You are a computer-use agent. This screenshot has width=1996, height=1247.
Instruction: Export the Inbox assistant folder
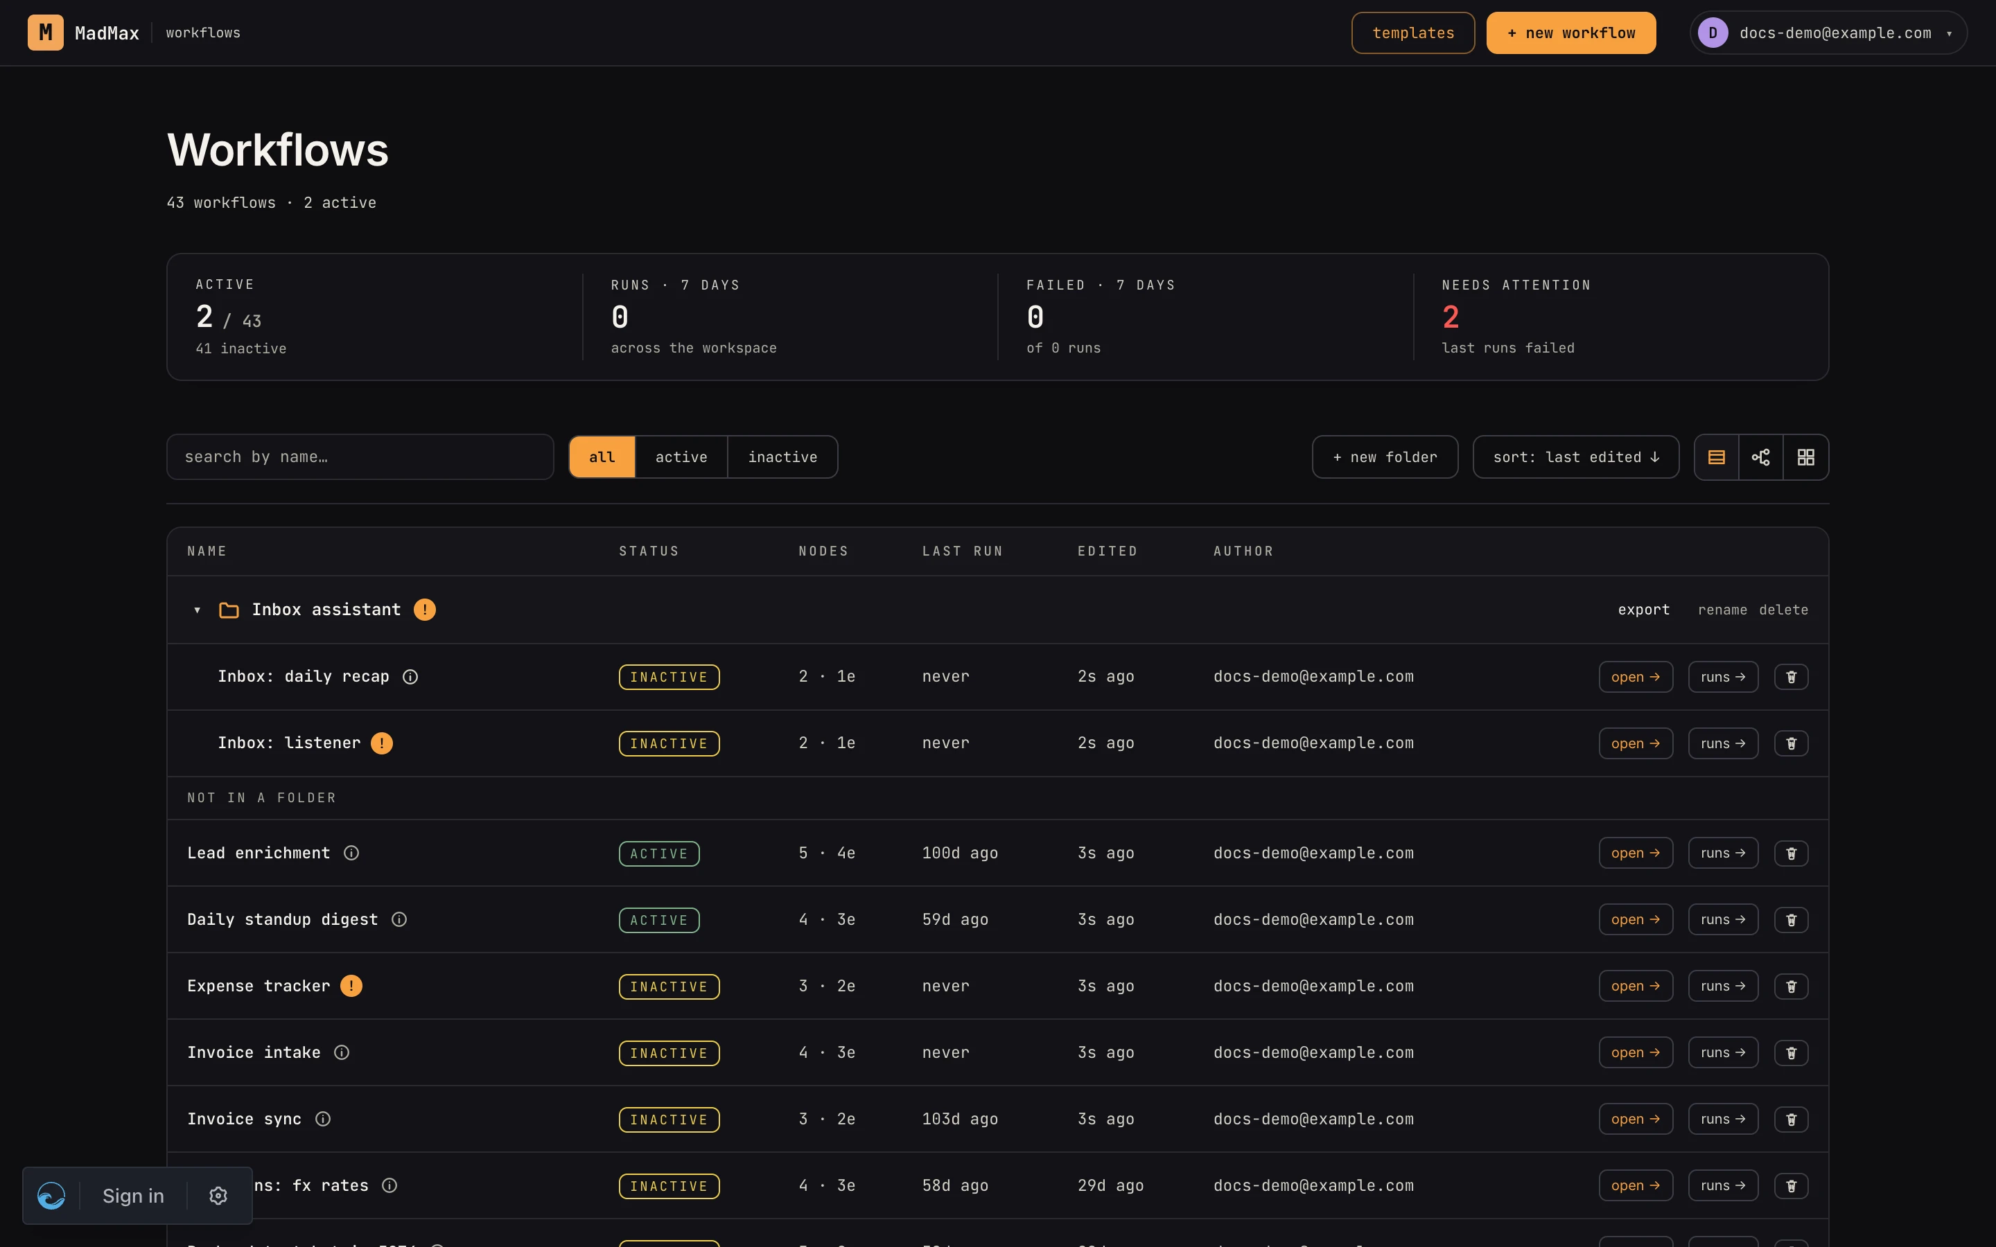click(1643, 610)
